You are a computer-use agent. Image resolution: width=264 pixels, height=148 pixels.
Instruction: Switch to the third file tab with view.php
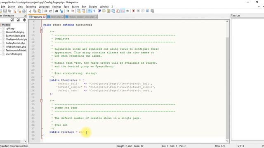click(82, 17)
